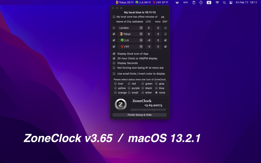Click the support email link
261x163 pixels.
tap(148, 109)
